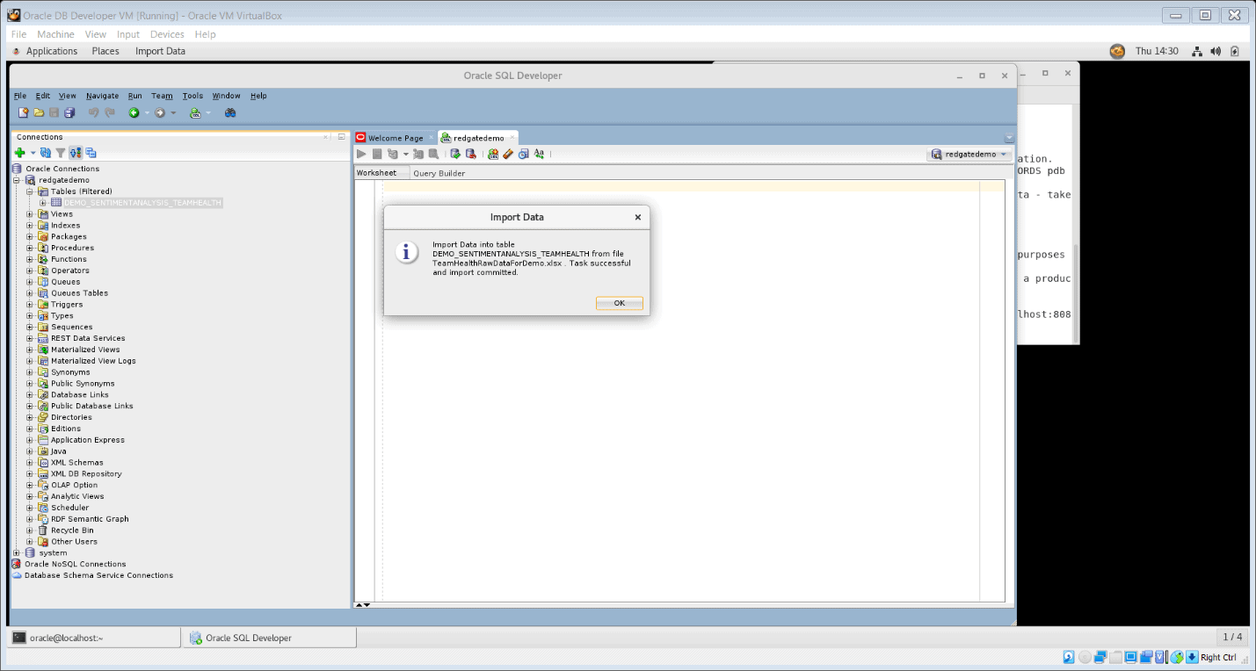Viewport: 1256px width, 671px height.
Task: Click Oracle SQL Developer taskbar button
Action: coord(269,638)
